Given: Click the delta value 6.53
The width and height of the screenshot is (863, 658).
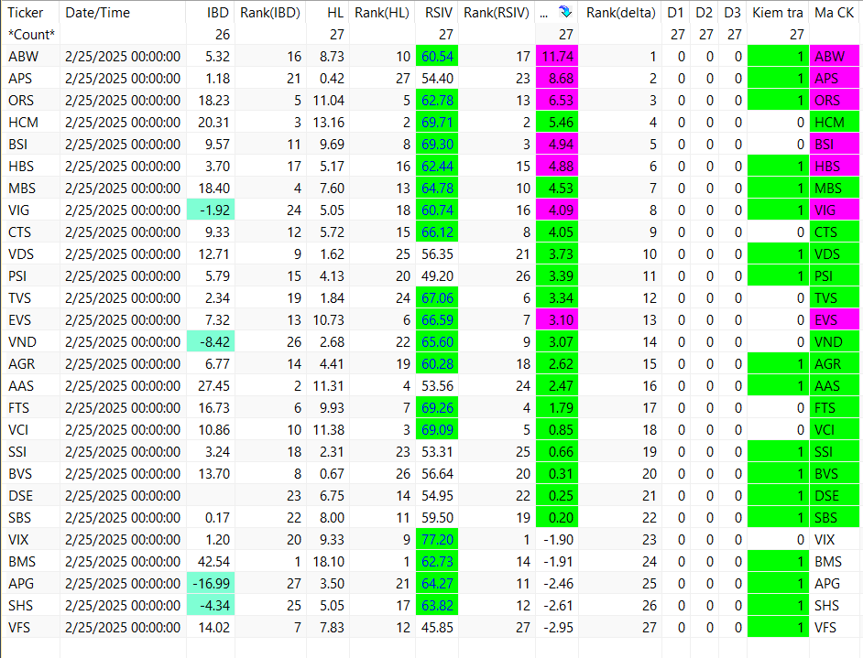Looking at the screenshot, I should click(557, 101).
